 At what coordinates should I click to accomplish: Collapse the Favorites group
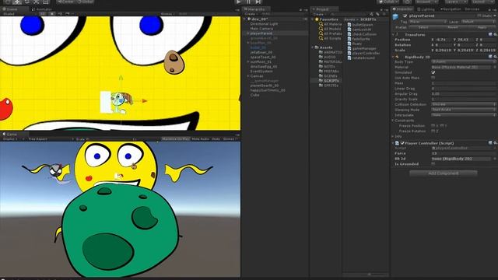pyautogui.click(x=313, y=19)
